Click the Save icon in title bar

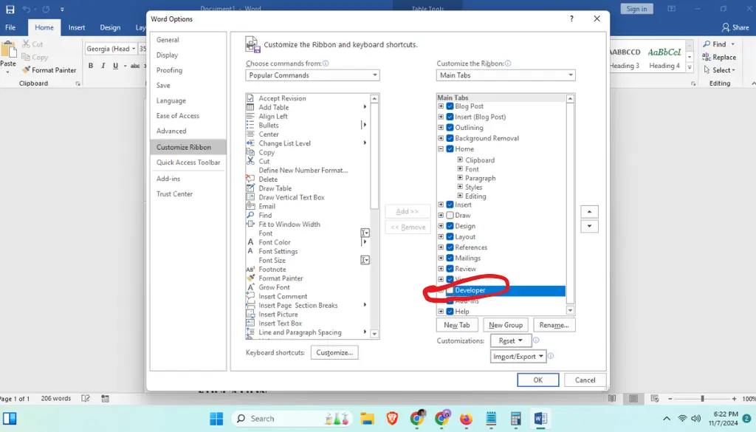pos(10,9)
